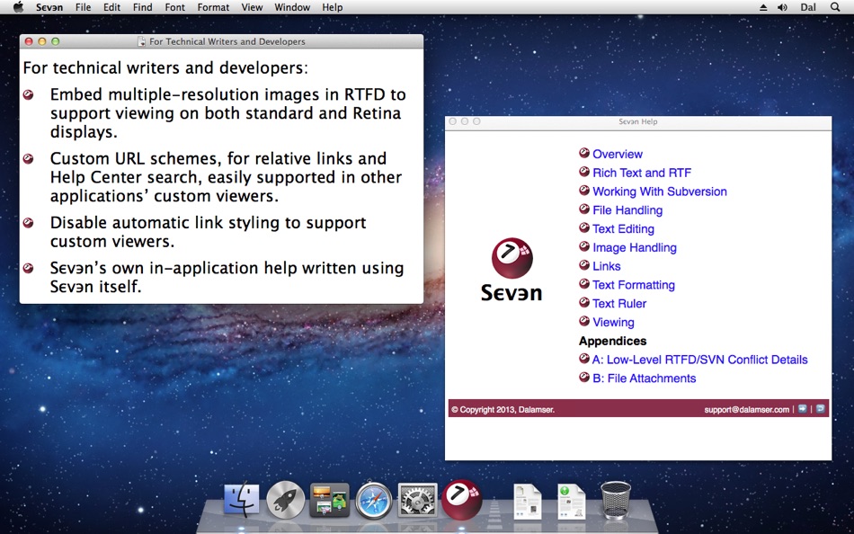Click bullet before 'Embed multiple-resolution images'
This screenshot has height=534, width=854.
29,94
